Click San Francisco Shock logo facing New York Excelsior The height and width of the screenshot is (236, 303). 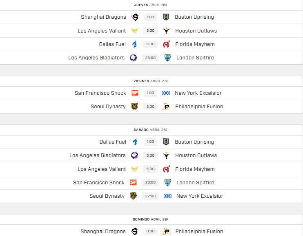135,93
